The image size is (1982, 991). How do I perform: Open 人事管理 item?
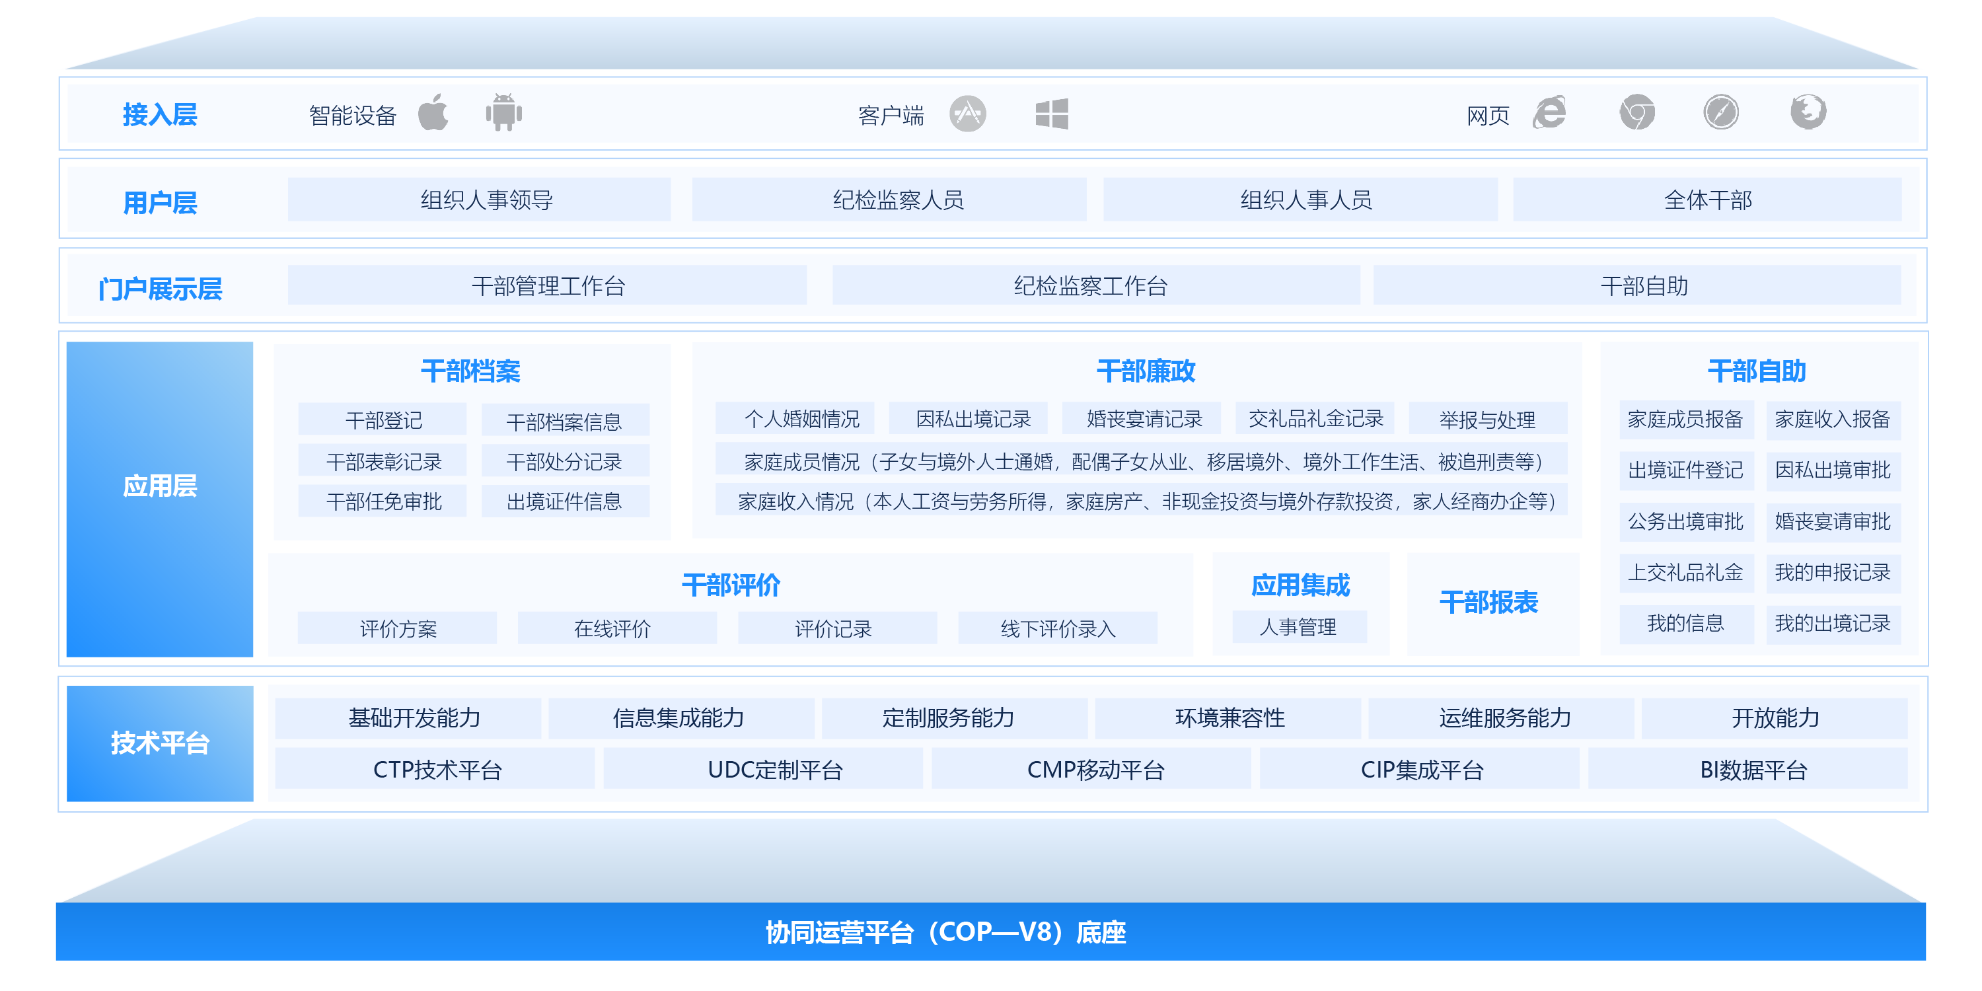click(1300, 626)
